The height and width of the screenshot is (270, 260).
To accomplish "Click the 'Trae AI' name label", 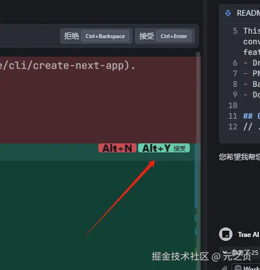I will coord(249,235).
